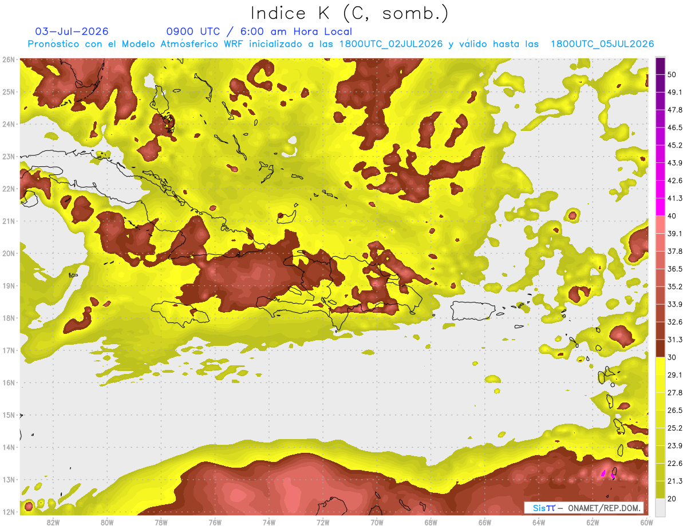
Task: Click the colorbar value "39.1"
Action: point(675,233)
